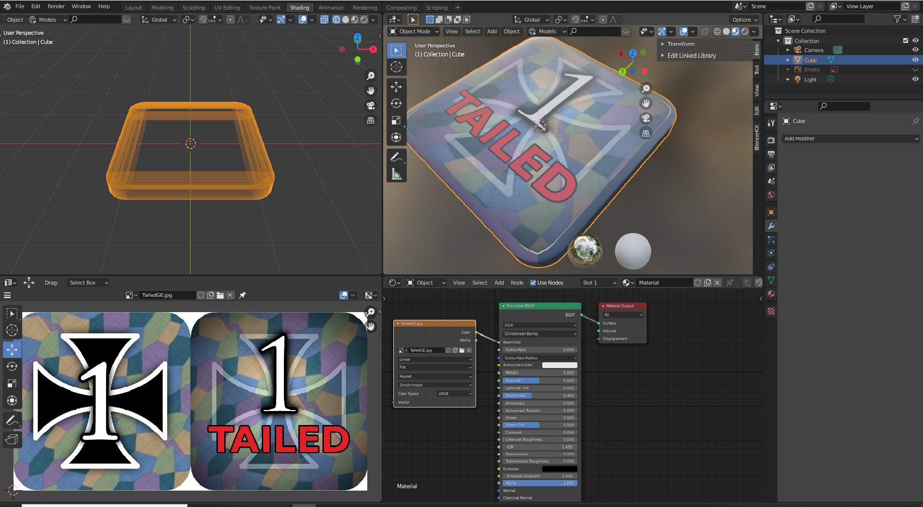The width and height of the screenshot is (923, 507).
Task: Open the Output properties tab
Action: [x=771, y=154]
